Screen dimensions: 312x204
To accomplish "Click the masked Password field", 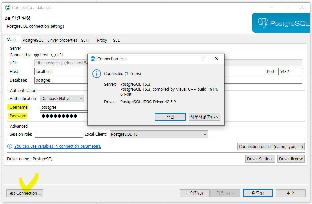I will pos(64,116).
